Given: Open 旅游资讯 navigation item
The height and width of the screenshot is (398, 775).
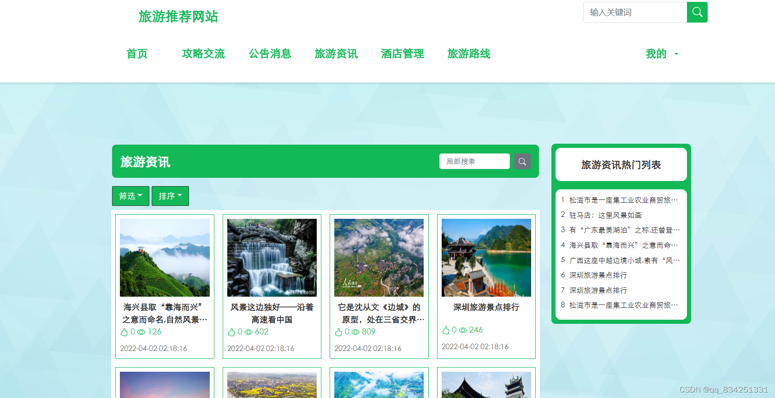Looking at the screenshot, I should [x=336, y=54].
